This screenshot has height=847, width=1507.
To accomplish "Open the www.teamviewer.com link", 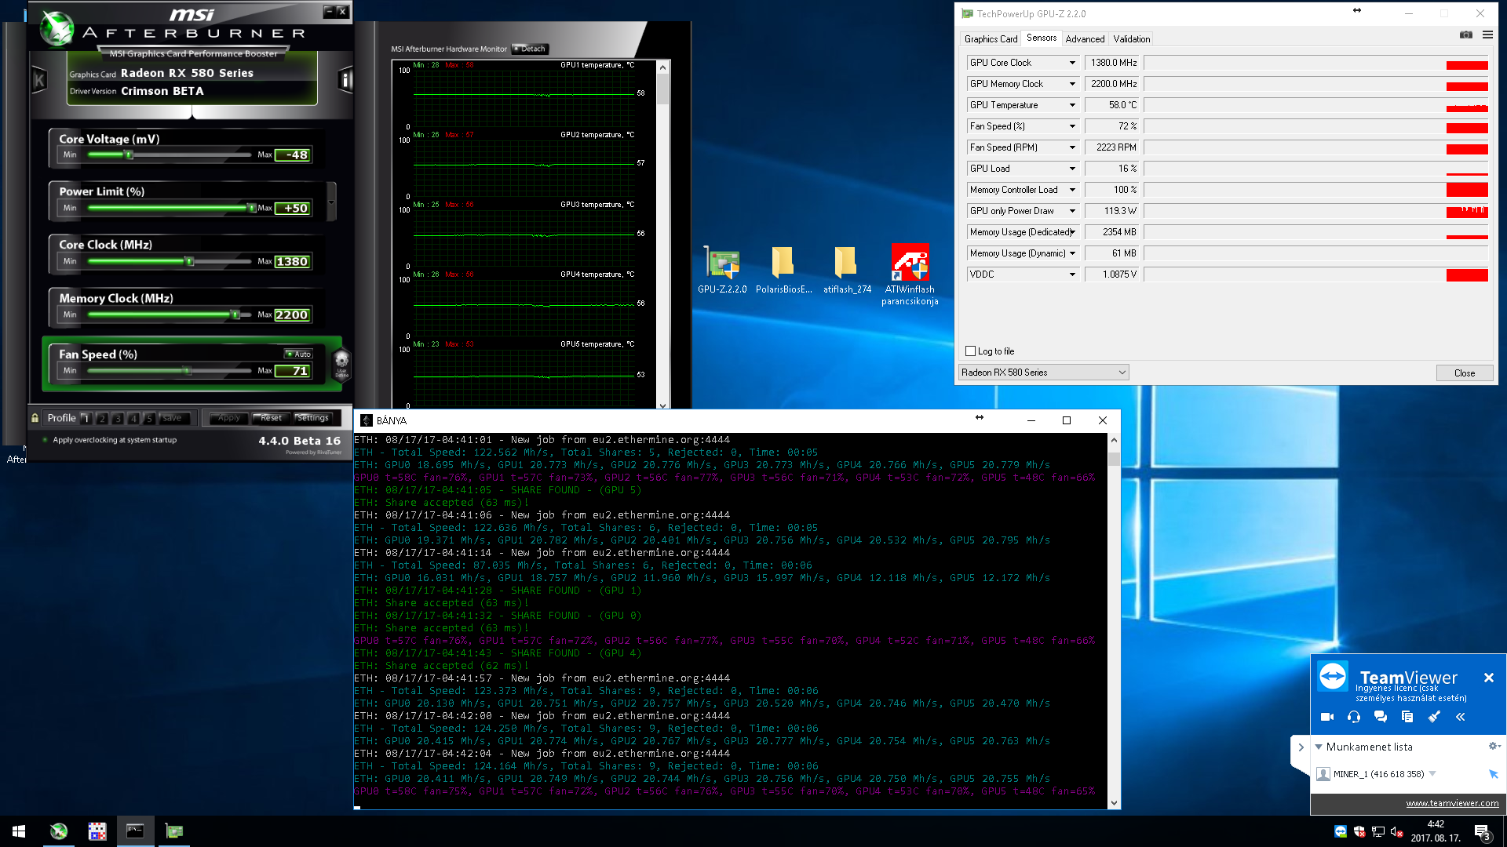I will [x=1452, y=803].
